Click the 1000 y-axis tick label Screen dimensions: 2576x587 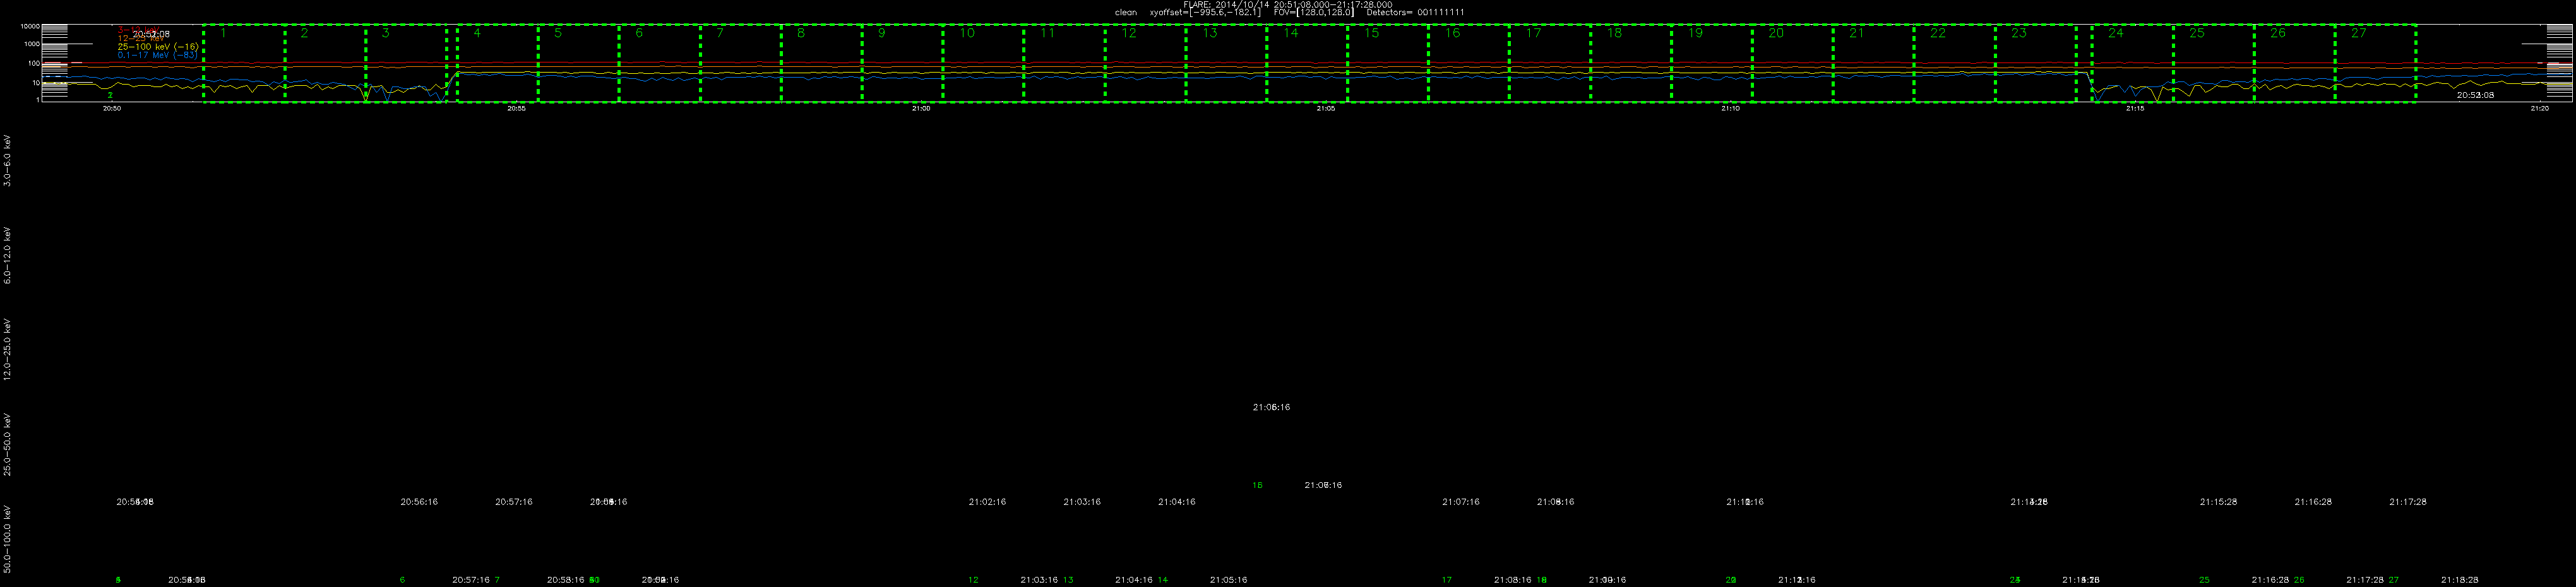pyautogui.click(x=31, y=44)
